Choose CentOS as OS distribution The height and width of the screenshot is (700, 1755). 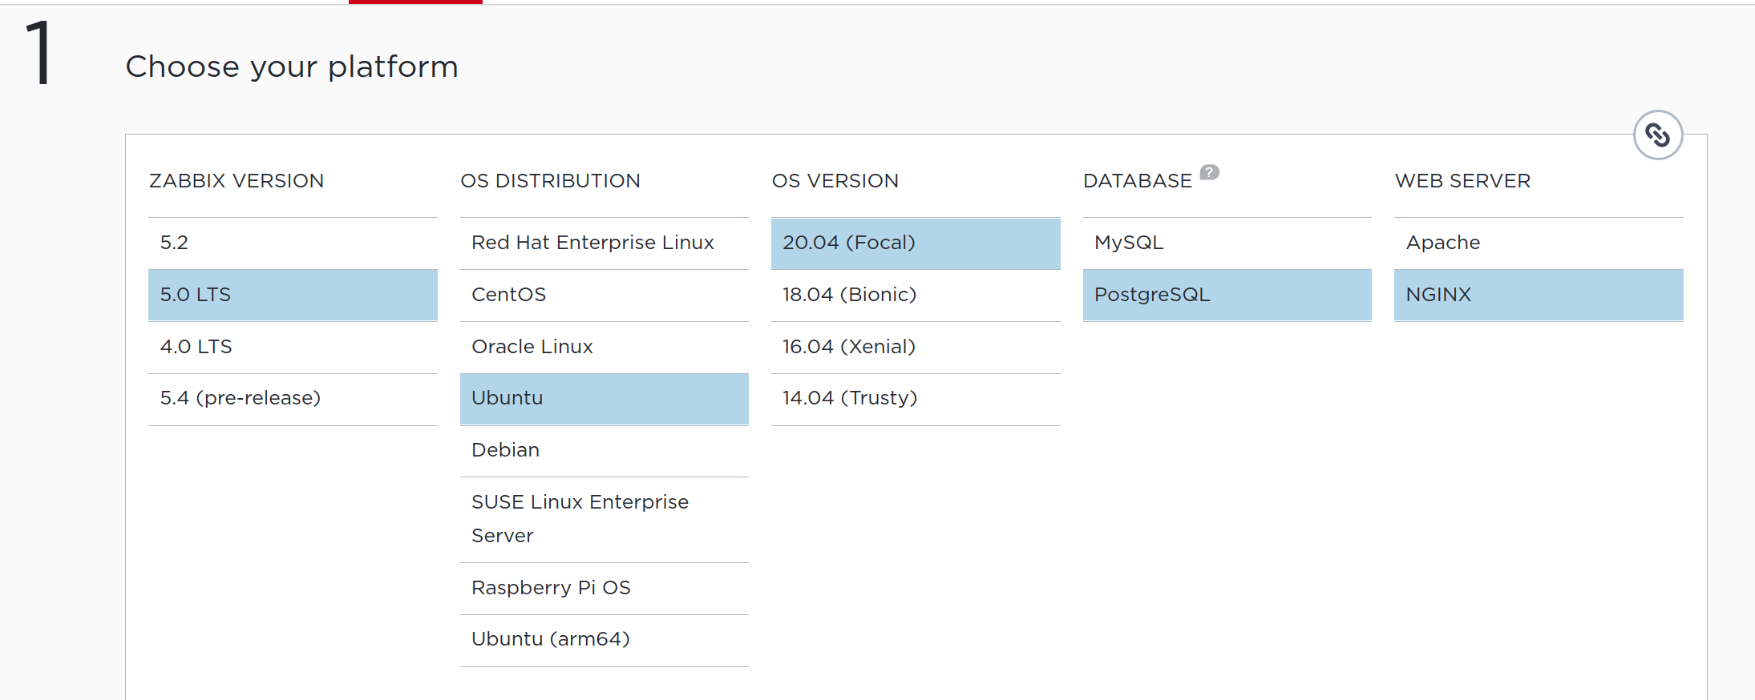pos(604,295)
